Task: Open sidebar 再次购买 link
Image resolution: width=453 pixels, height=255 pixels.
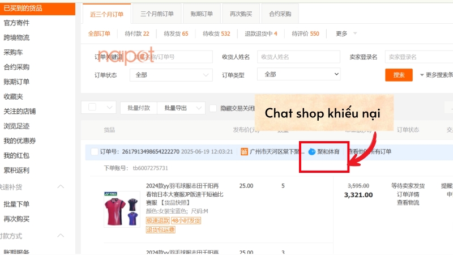Action: 16,219
